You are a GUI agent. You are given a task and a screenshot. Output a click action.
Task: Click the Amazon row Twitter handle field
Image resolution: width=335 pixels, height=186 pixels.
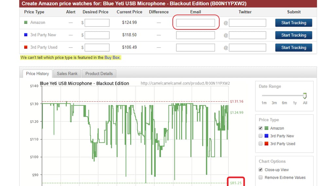click(x=247, y=23)
